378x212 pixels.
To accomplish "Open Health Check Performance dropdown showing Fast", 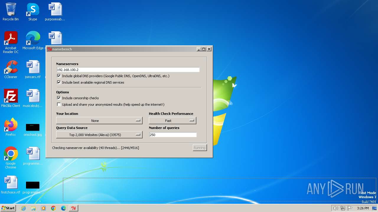I will click(172, 120).
